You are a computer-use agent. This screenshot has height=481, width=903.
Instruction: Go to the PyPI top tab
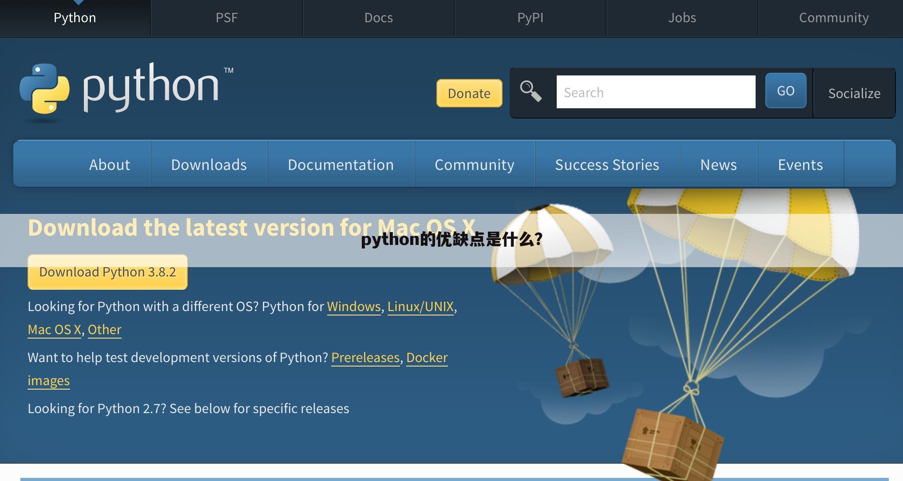click(x=531, y=18)
